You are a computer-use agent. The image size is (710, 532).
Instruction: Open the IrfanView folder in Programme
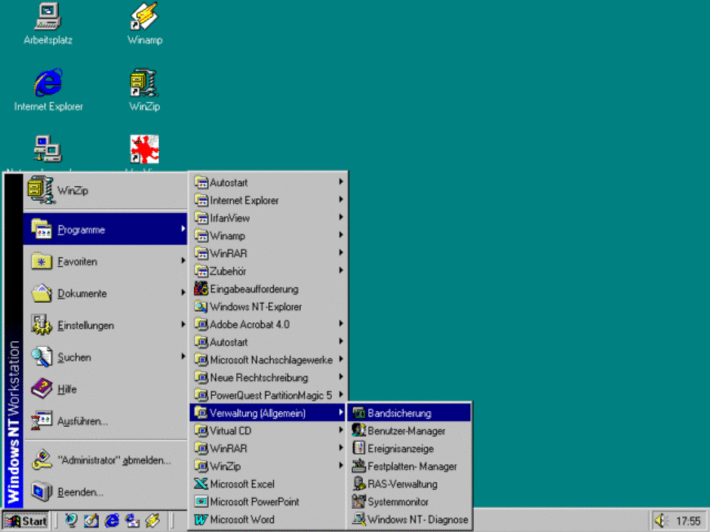(268, 218)
